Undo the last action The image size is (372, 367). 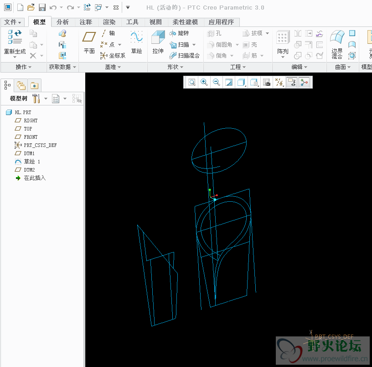[53, 8]
